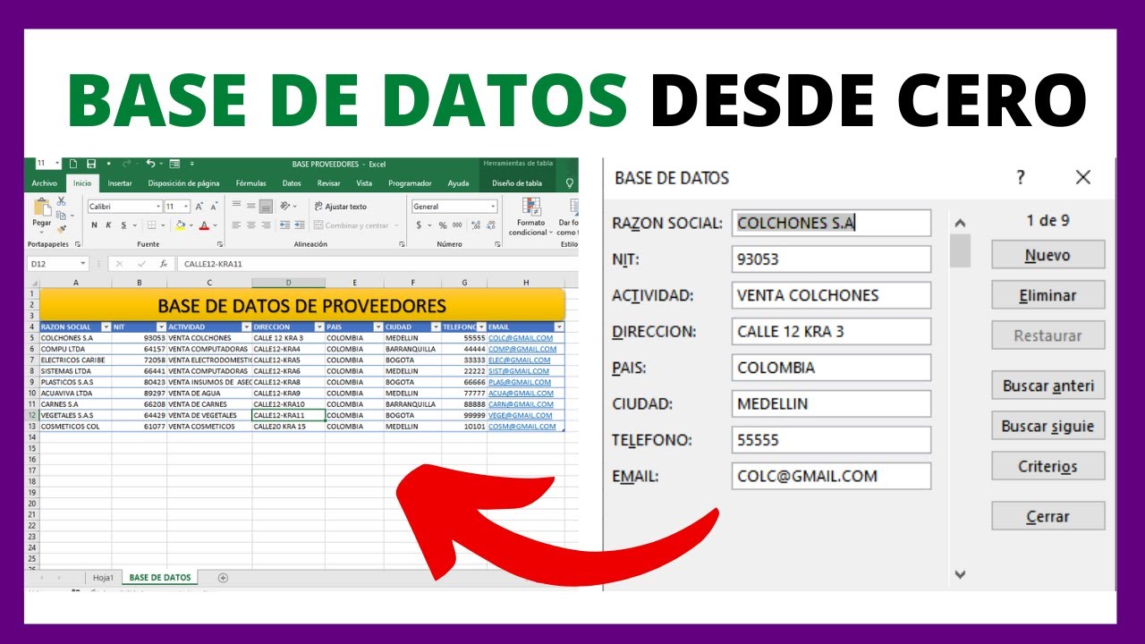Toggle Italic K formatting
Image resolution: width=1145 pixels, height=644 pixels.
108,225
